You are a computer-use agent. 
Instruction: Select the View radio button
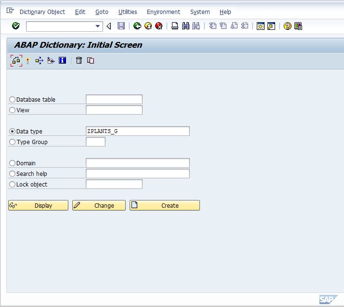(13, 110)
